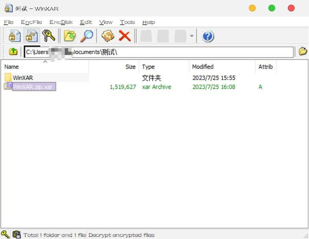Click the decrypt files toolbar icon

tap(32, 36)
